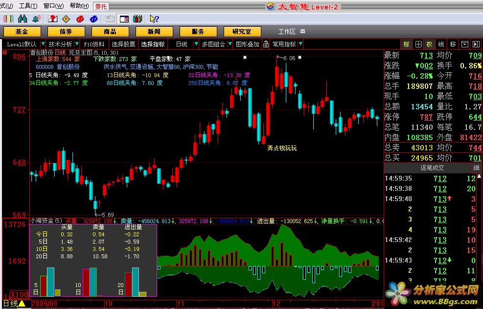The height and width of the screenshot is (309, 483).
Task: Click the crosshair grid icon
Action: (x=418, y=44)
